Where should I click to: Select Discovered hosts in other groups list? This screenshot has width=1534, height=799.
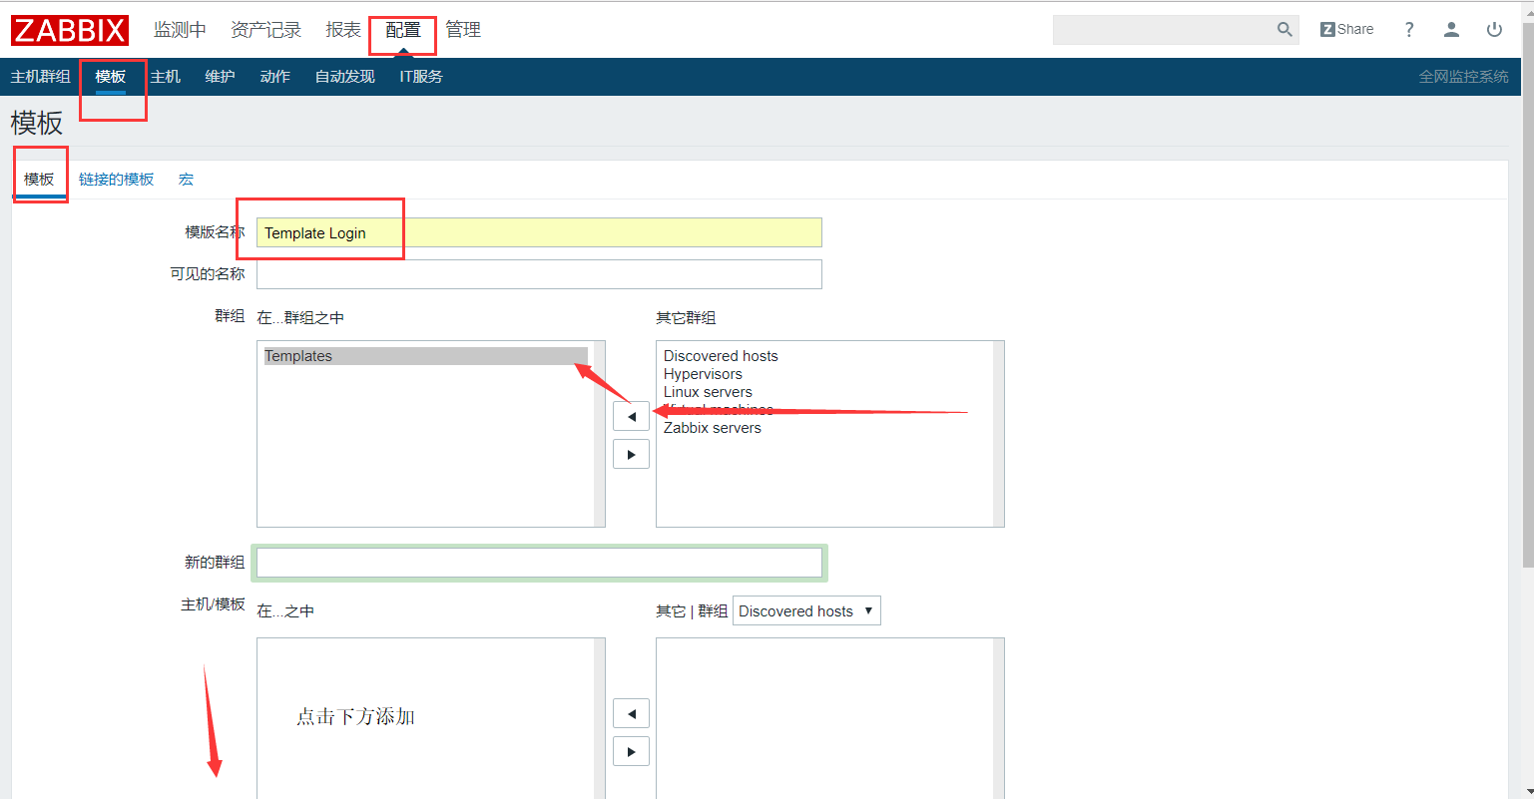pyautogui.click(x=721, y=356)
